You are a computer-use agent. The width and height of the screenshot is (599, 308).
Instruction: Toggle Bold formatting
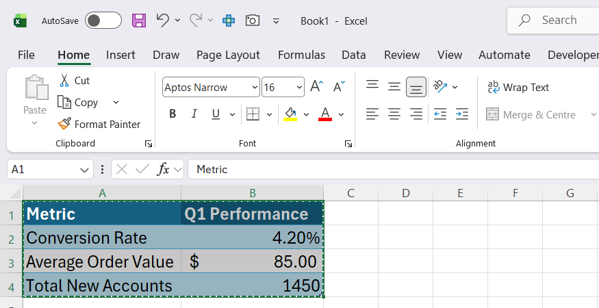coord(173,114)
